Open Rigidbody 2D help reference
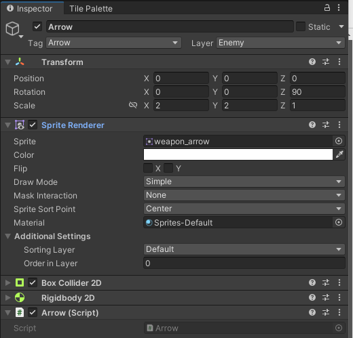The width and height of the screenshot is (353, 338). (x=312, y=297)
